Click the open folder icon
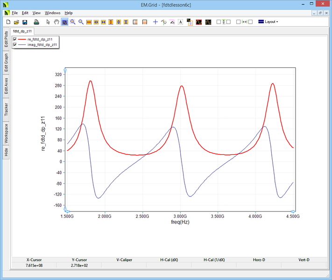Screen dimensions: 332x280 (16, 22)
